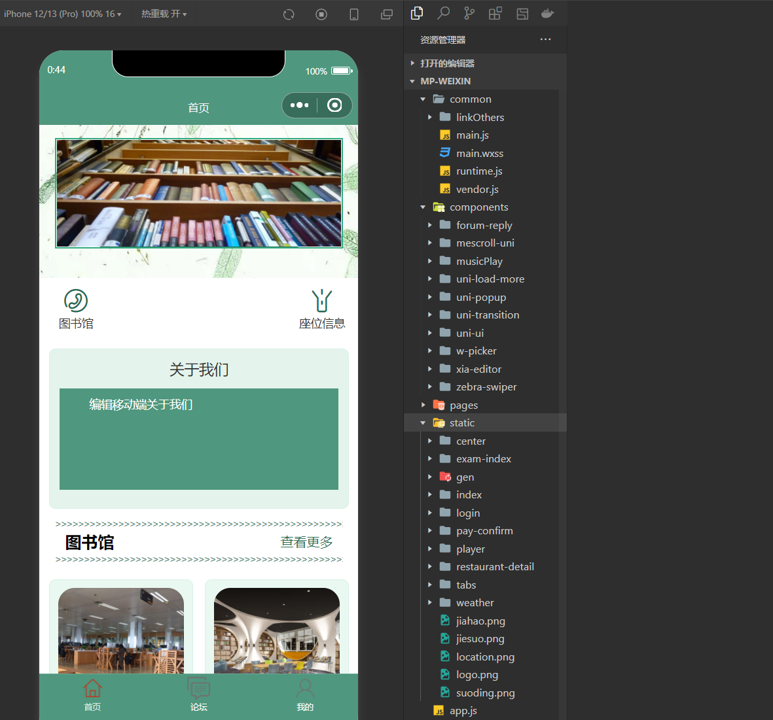Screen dimensions: 773x720
Task: Switch to the 我的 tab
Action: 304,695
